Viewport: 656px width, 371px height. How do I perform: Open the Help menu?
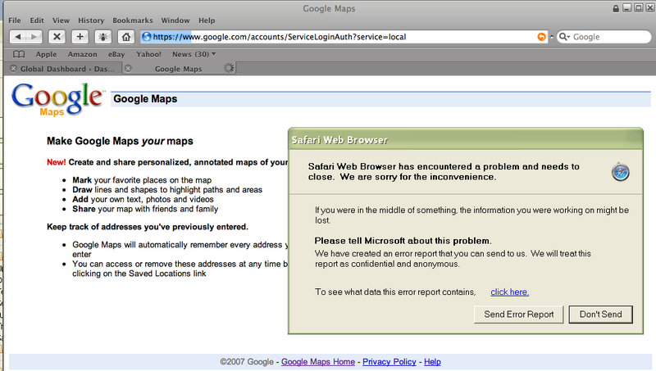[x=207, y=20]
